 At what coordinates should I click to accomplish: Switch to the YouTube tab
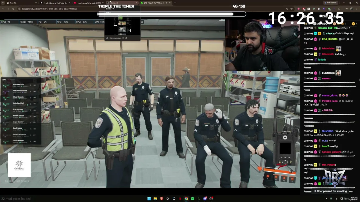[x=88, y=3]
